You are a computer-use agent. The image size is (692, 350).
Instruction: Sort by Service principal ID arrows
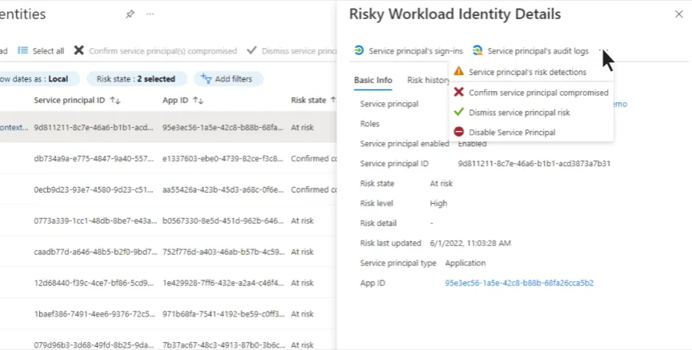[115, 101]
